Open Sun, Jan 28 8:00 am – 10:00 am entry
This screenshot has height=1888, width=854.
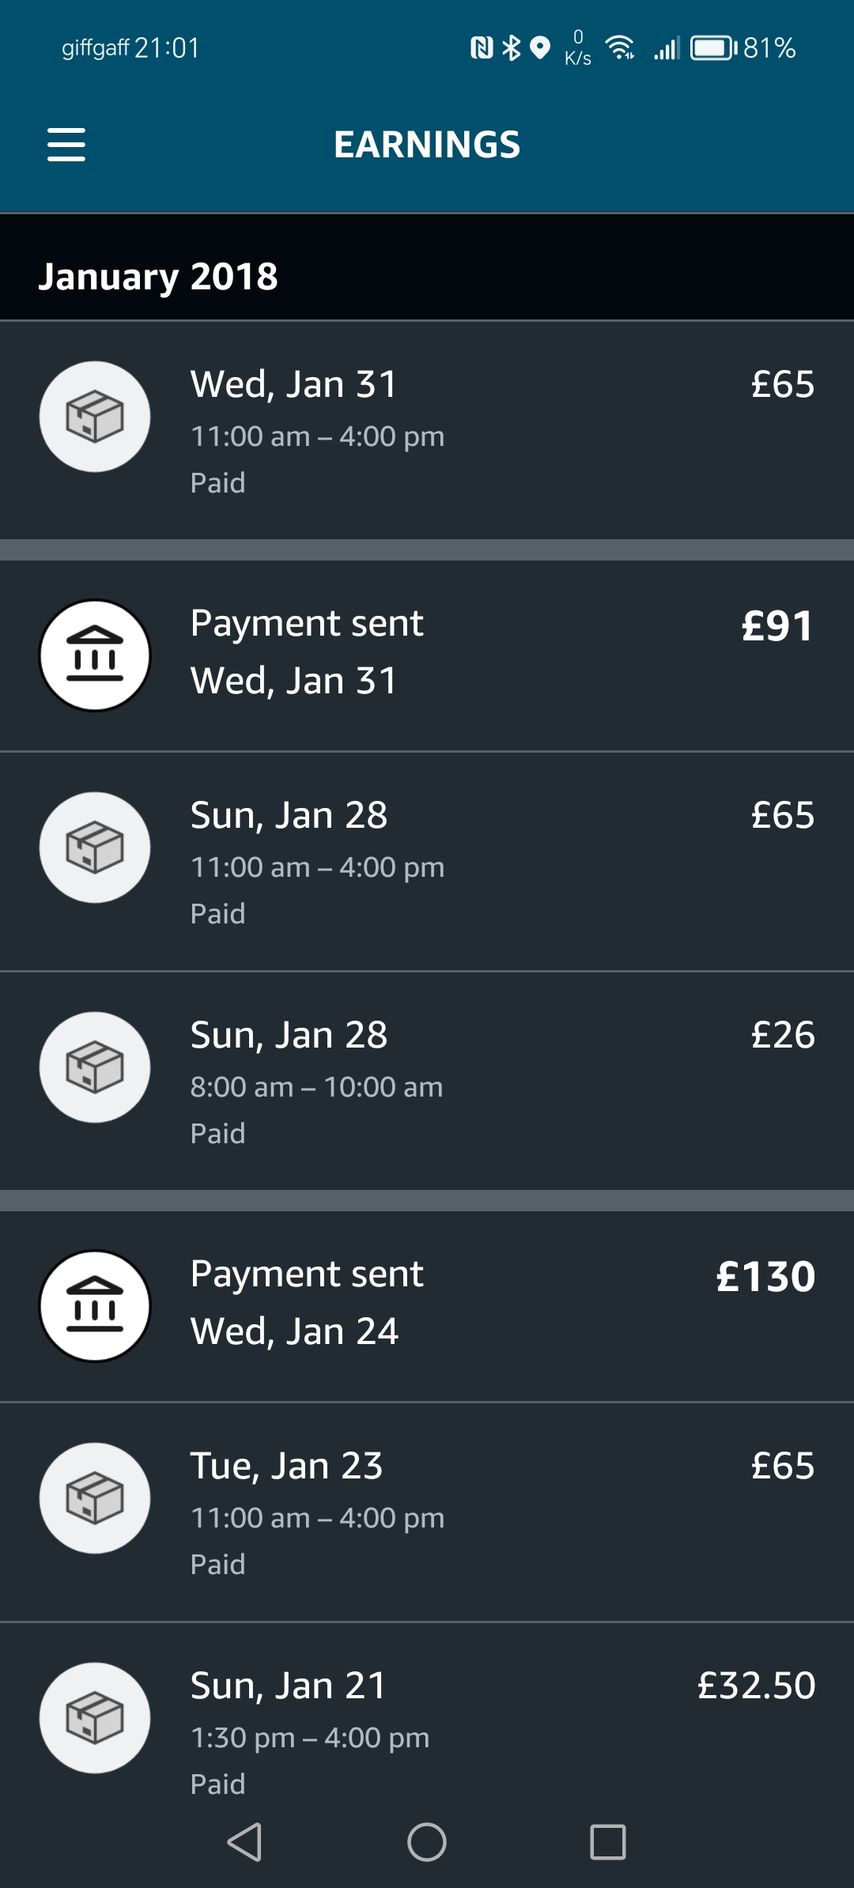click(x=427, y=1081)
